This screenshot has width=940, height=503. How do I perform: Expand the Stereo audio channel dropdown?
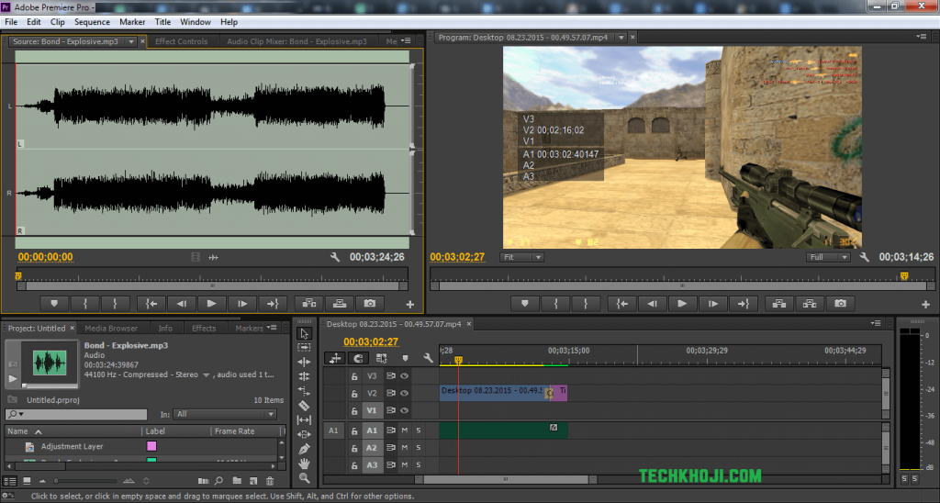point(206,374)
